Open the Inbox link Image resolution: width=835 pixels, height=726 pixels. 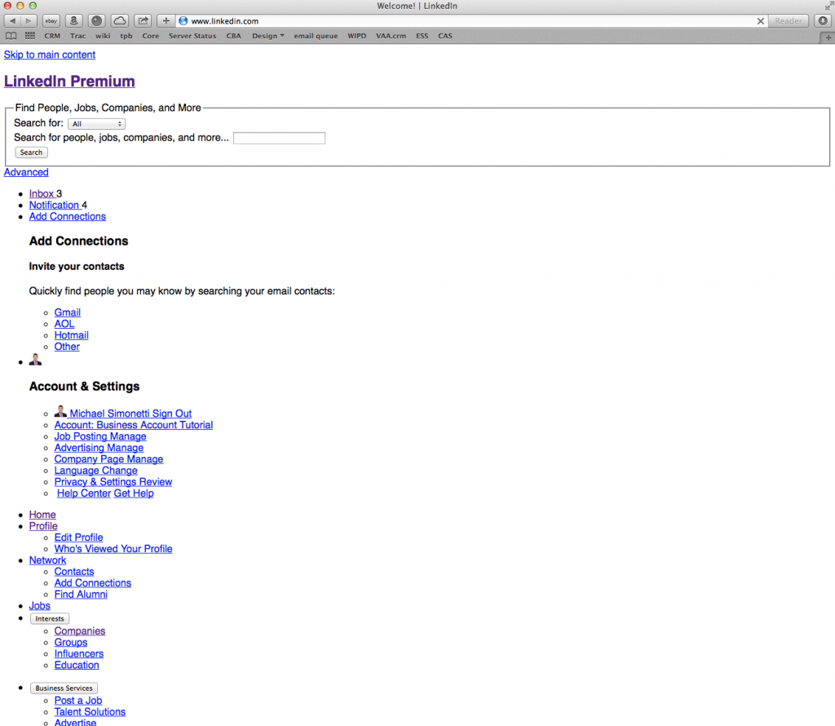tap(42, 193)
